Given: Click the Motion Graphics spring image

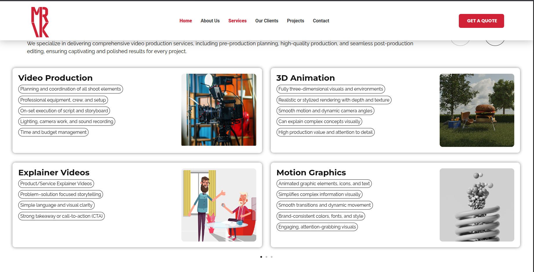Looking at the screenshot, I should coord(477,205).
